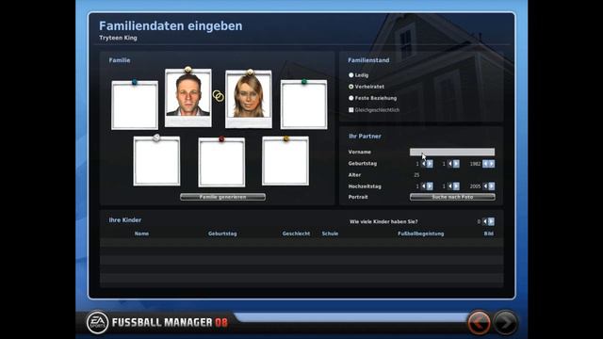Decrease Hochzeitstag day value
Image resolution: width=603 pixels, height=339 pixels.
[x=424, y=186]
